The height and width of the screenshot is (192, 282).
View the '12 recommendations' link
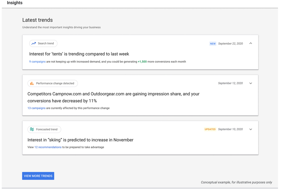click(x=48, y=147)
